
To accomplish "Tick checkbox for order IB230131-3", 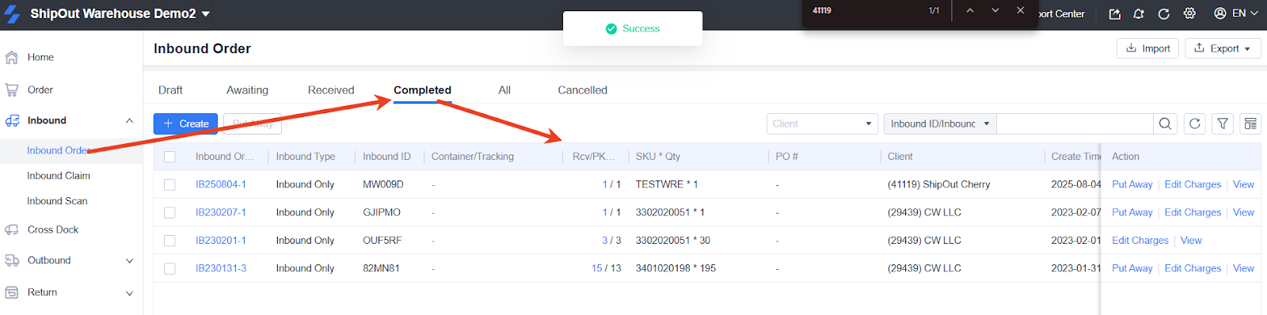I will pos(169,268).
